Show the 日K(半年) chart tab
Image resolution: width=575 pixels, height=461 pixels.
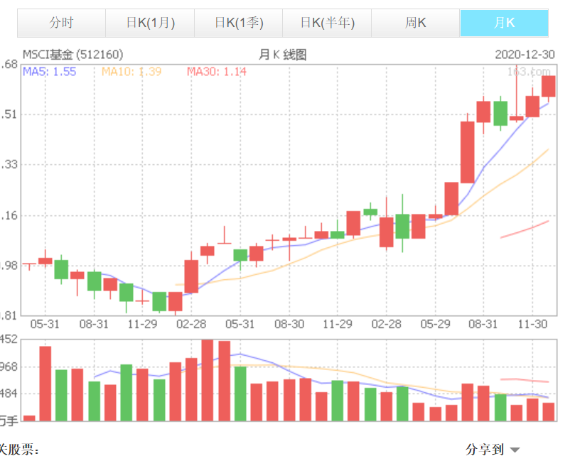pos(326,23)
